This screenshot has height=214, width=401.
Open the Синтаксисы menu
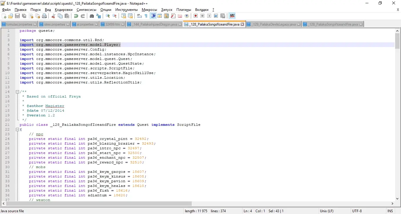click(x=86, y=10)
